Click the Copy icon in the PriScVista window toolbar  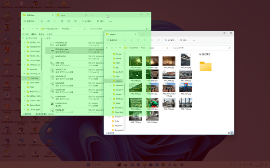pos(49,21)
